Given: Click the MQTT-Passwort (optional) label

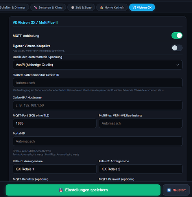Looking at the screenshot, I should pos(116,179).
